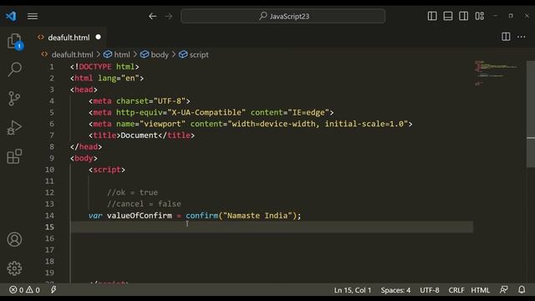The image size is (535, 301).
Task: Click line number 14 in the gutter
Action: pyautogui.click(x=50, y=216)
